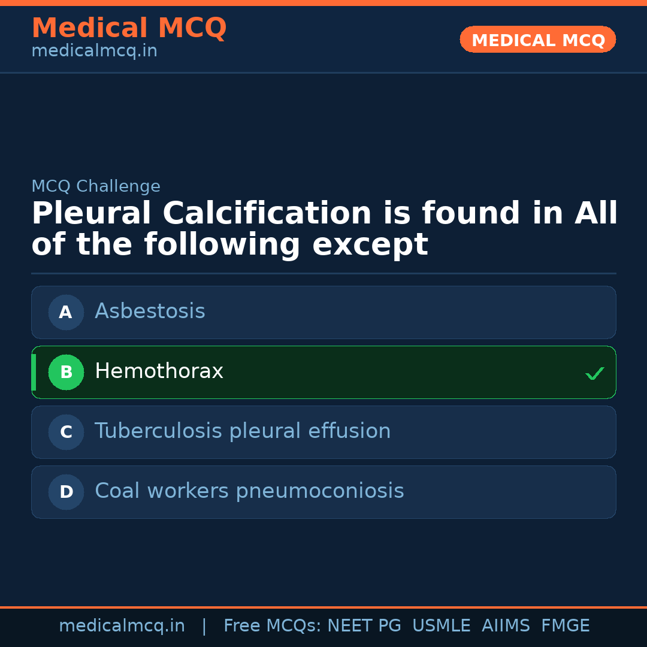Click the orange Medical MCQ header title
This screenshot has height=647, width=647.
[129, 28]
